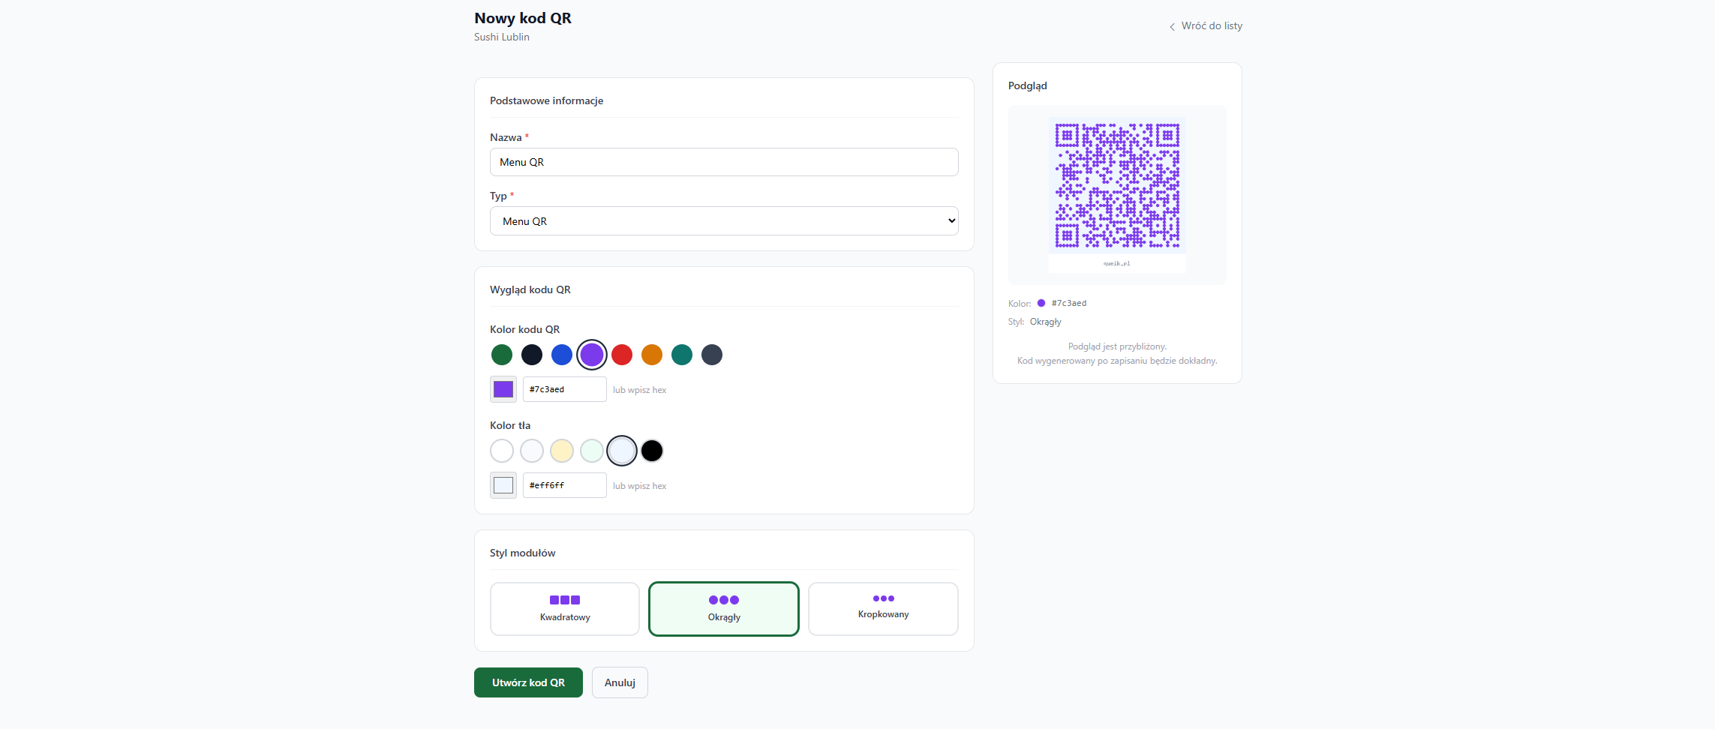Click the background hex field #eff6ff
The image size is (1715, 729).
(565, 485)
